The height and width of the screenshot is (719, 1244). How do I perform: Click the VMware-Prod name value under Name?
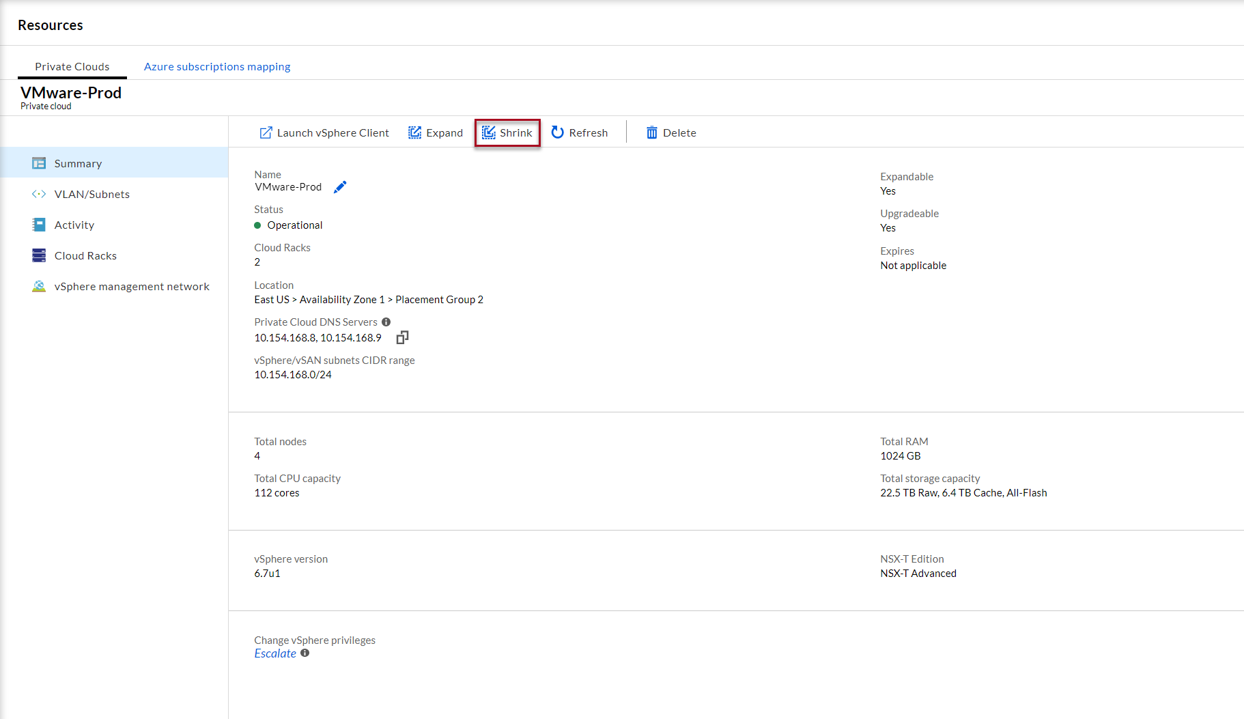(288, 187)
